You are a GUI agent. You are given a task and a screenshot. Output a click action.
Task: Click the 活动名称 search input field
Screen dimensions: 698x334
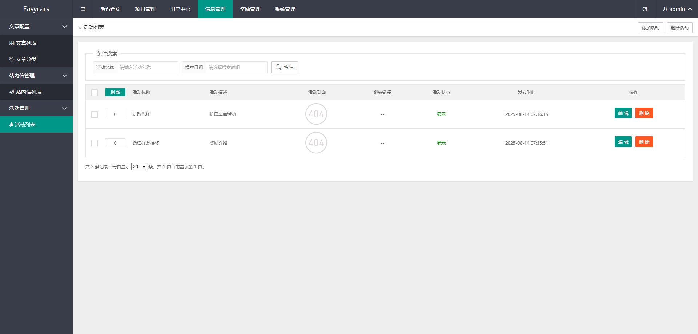pyautogui.click(x=147, y=67)
